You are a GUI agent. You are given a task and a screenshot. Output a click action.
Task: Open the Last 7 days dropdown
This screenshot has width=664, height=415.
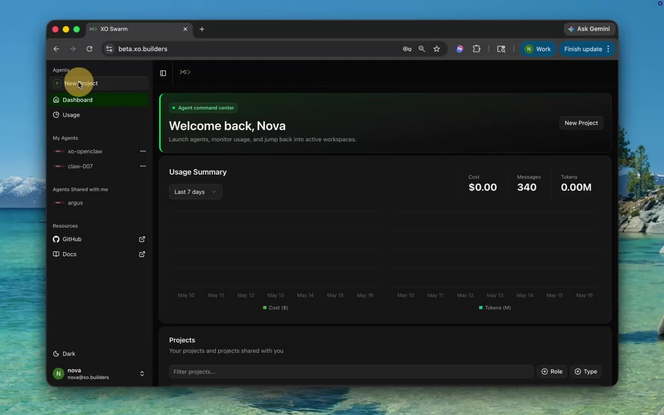coord(196,192)
